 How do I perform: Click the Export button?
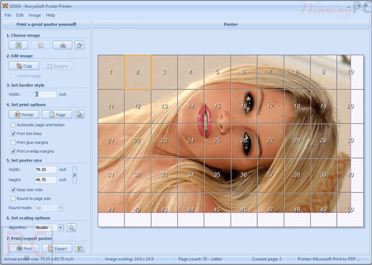click(x=57, y=248)
